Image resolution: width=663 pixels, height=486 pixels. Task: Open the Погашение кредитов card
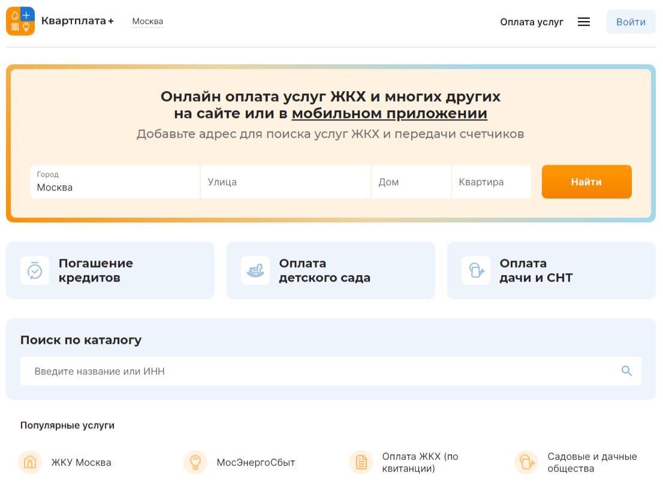point(110,270)
